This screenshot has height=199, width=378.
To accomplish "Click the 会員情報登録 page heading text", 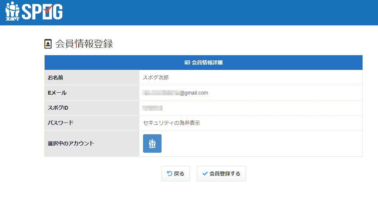I will 84,44.
